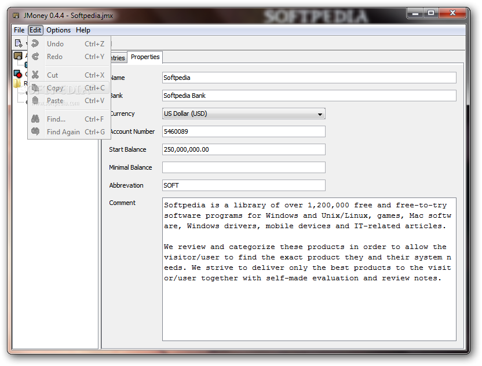482x366 pixels.
Task: Click the Bank field Softpedia Bank
Action: 309,96
